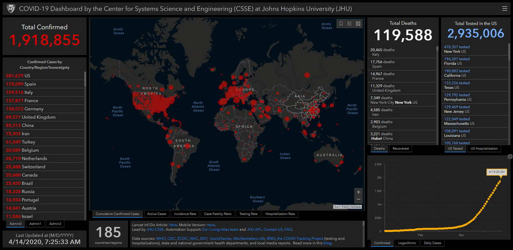Switch to the Admin1 tab
Viewport: 513px width, 250px height.
35,224
